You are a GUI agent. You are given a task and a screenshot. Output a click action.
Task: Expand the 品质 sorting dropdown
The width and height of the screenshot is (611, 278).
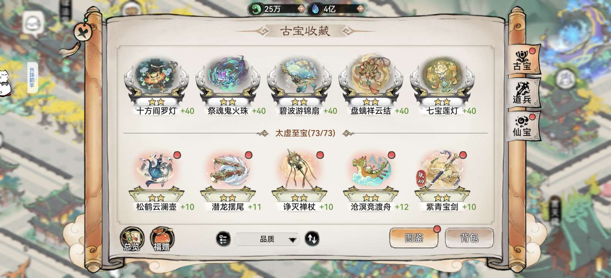[267, 239]
